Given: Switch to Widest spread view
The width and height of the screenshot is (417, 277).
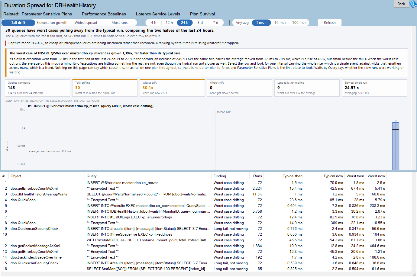Looking at the screenshot, I should (x=86, y=23).
